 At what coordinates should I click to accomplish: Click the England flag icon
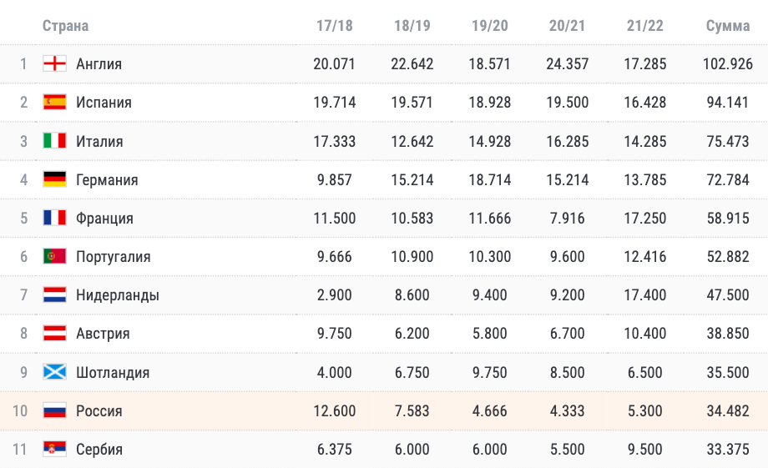pyautogui.click(x=54, y=63)
